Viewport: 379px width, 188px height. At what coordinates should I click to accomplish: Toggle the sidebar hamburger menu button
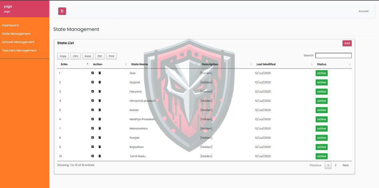[x=62, y=11]
